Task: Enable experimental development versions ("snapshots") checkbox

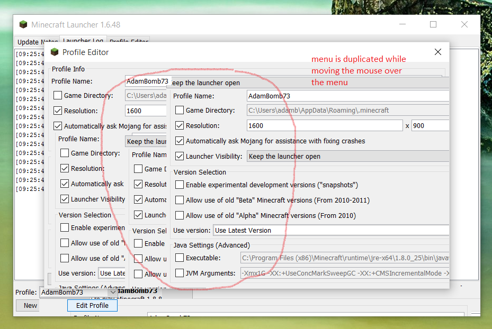Action: 180,185
